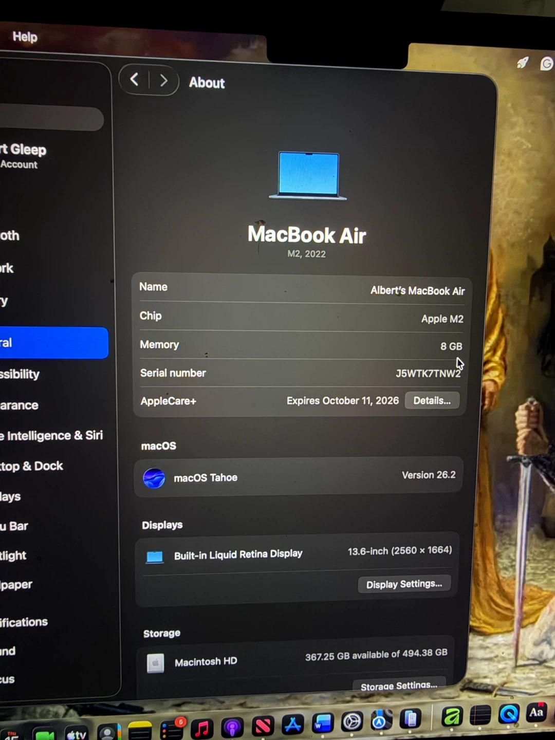This screenshot has width=555, height=740.
Task: Open Notes from the Dock
Action: 140,731
